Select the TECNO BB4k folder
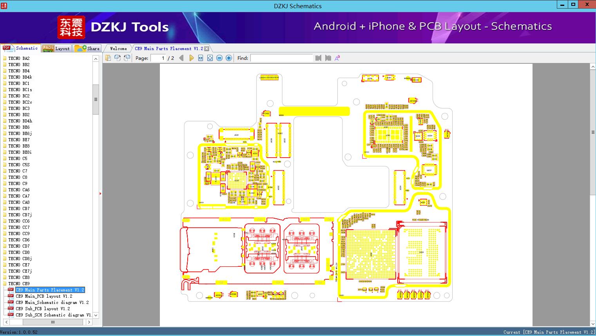 point(20,77)
